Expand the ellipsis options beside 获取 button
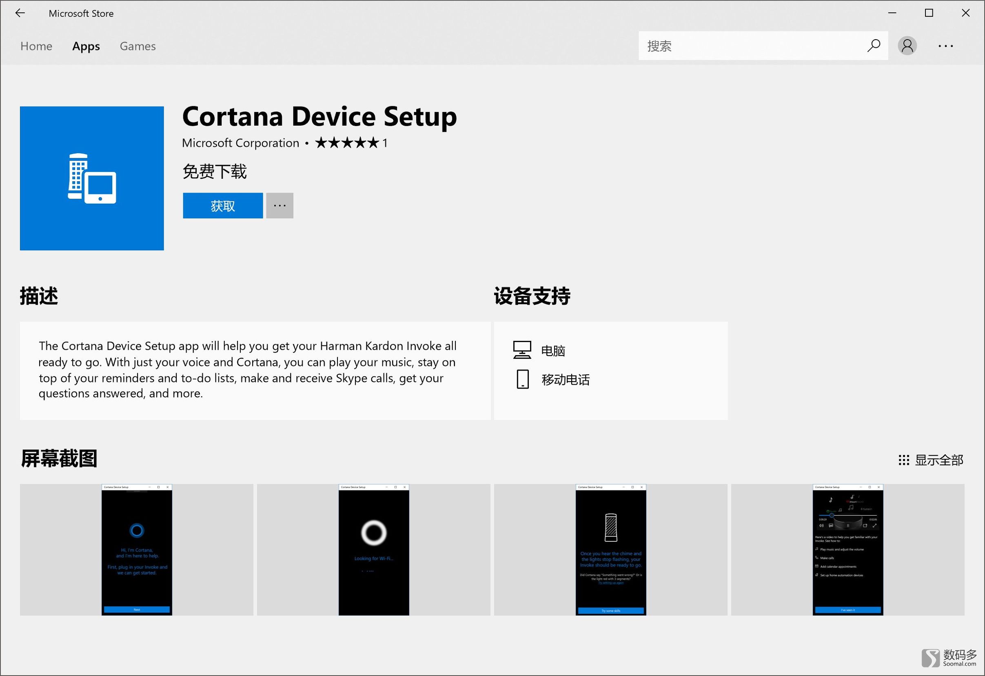 click(280, 206)
